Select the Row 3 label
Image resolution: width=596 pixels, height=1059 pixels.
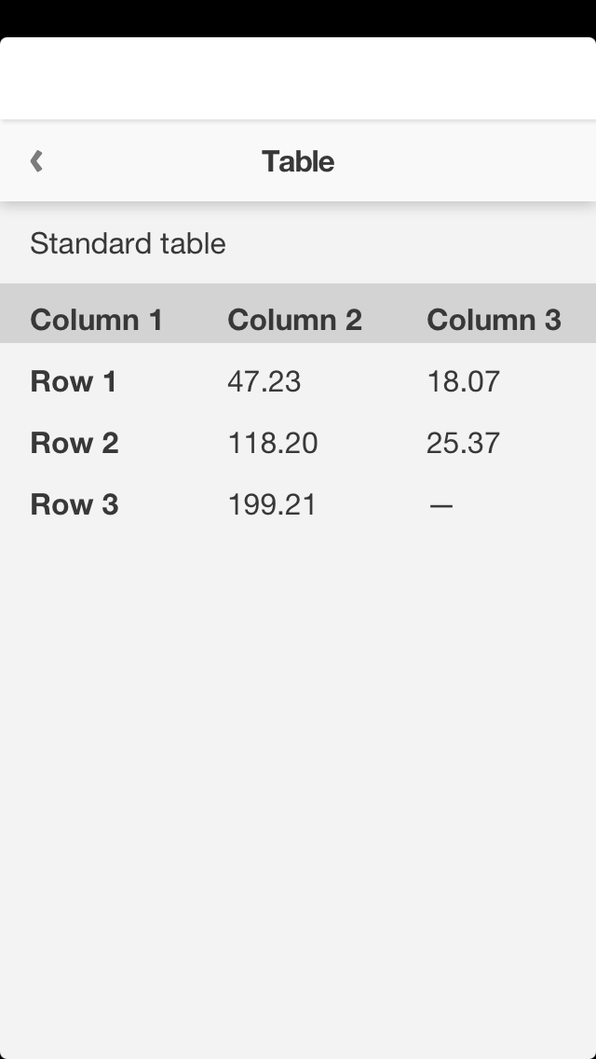coord(74,504)
